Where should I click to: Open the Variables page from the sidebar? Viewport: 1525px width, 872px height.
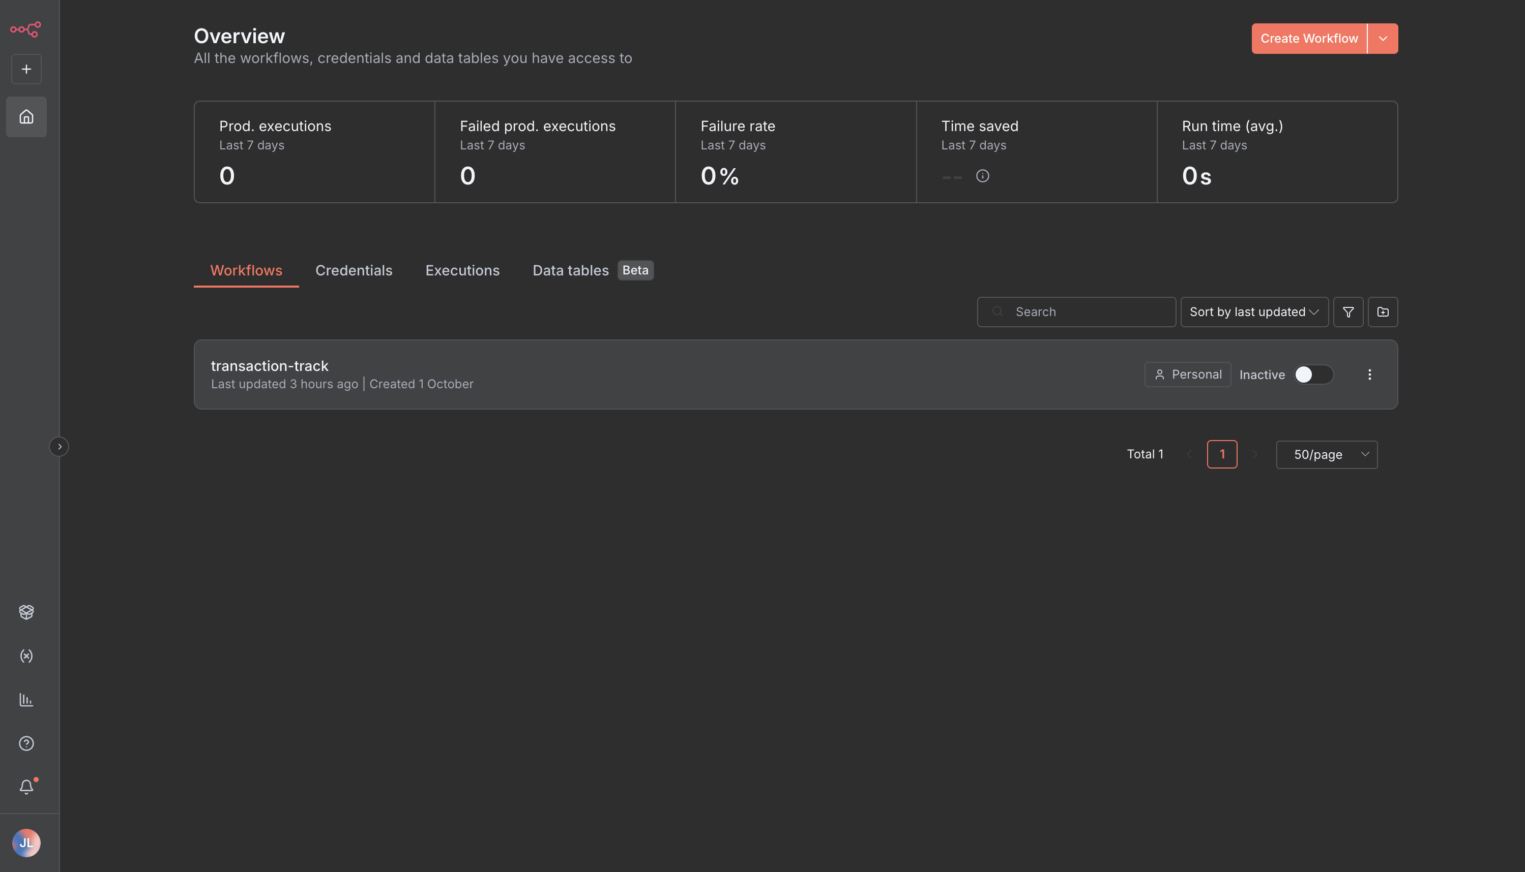click(26, 656)
